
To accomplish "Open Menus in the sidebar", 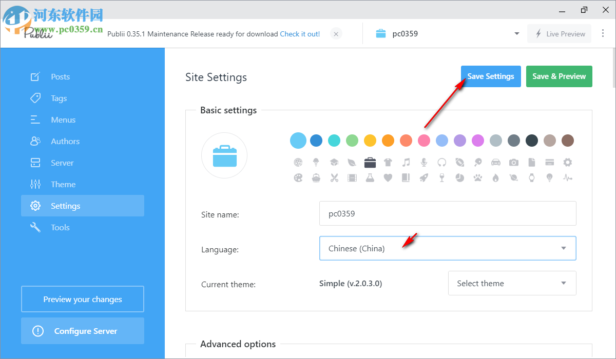I will (x=83, y=119).
